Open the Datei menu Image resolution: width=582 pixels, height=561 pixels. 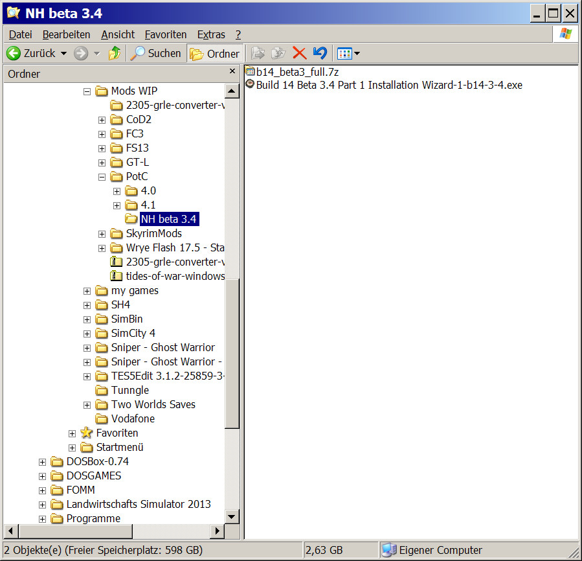click(21, 34)
